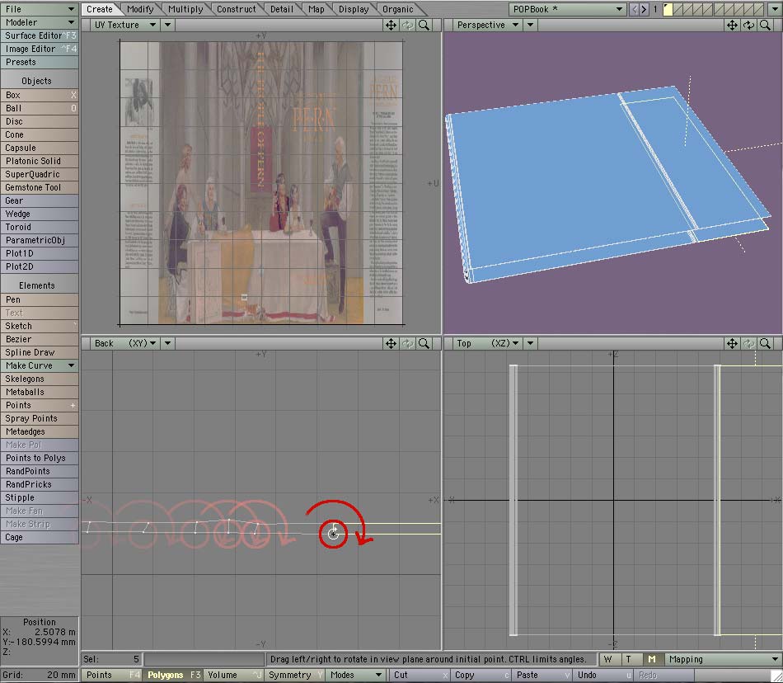Viewport: 783px width, 683px height.
Task: Open the Image Editor
Action: [40, 49]
